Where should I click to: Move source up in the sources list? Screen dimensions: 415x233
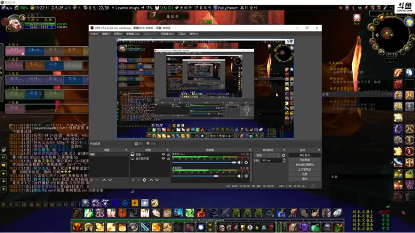tap(151, 180)
